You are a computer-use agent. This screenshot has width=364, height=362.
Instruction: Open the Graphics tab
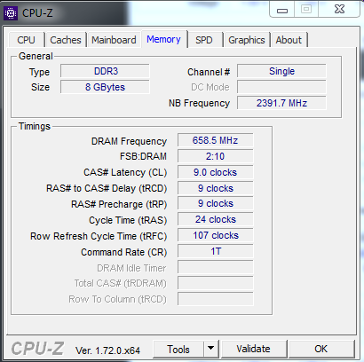[247, 40]
